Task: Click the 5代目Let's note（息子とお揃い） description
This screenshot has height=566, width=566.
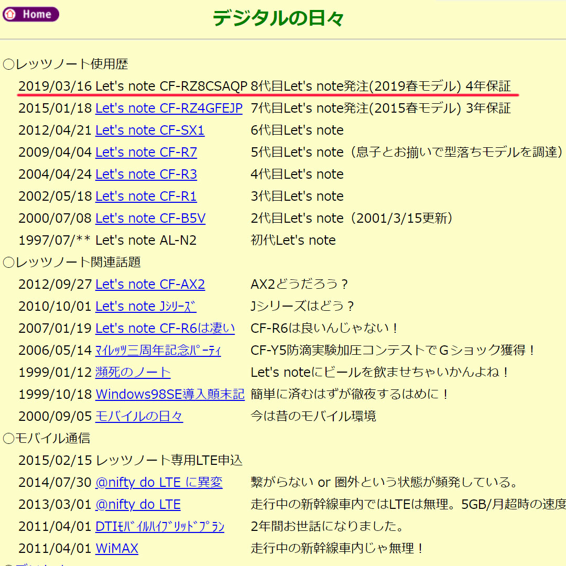Action: (407, 153)
